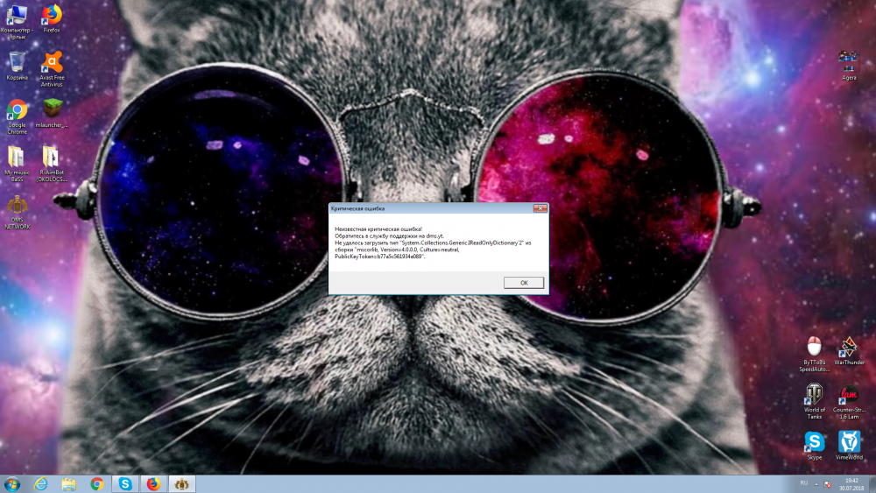Click the VimeWorld desktop icon

[848, 442]
